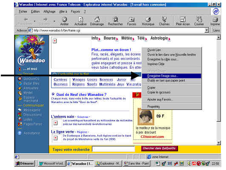This screenshot has height=170, width=226.
Task: Switch to Plein écran fullscreen icon
Action: 183,20
